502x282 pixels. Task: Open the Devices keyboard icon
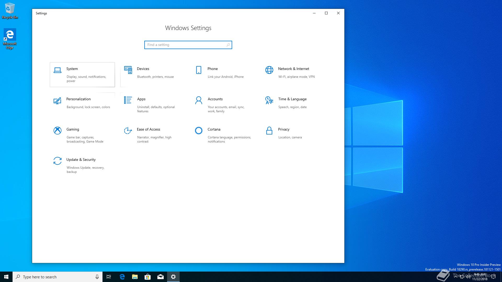click(x=128, y=70)
